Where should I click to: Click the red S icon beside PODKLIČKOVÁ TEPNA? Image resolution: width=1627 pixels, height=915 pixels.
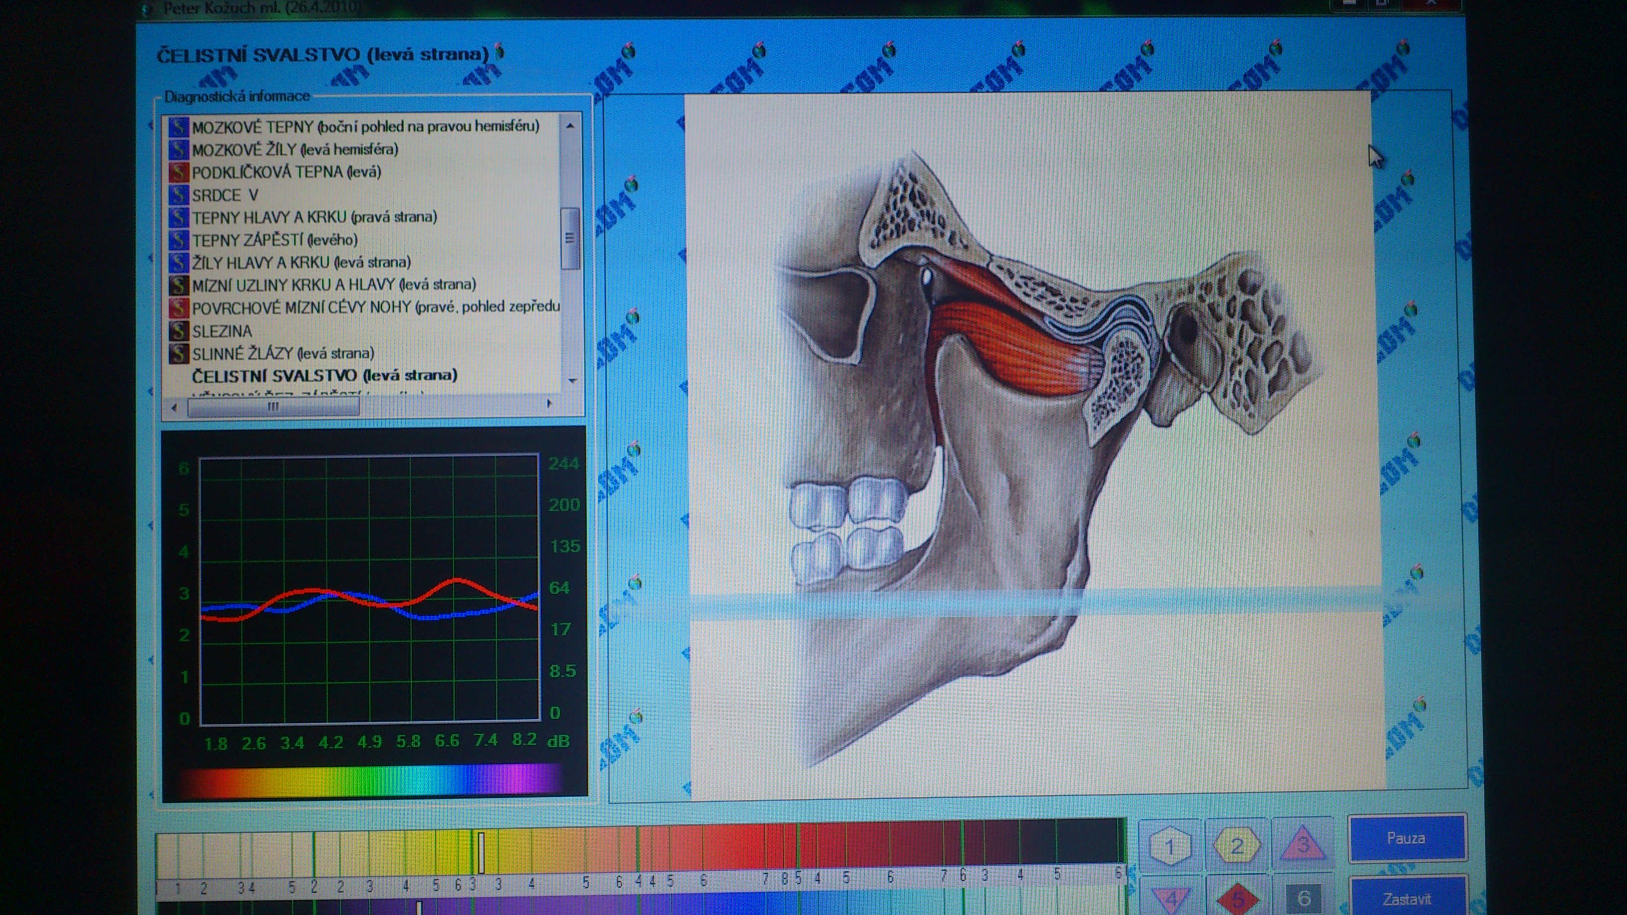[179, 172]
